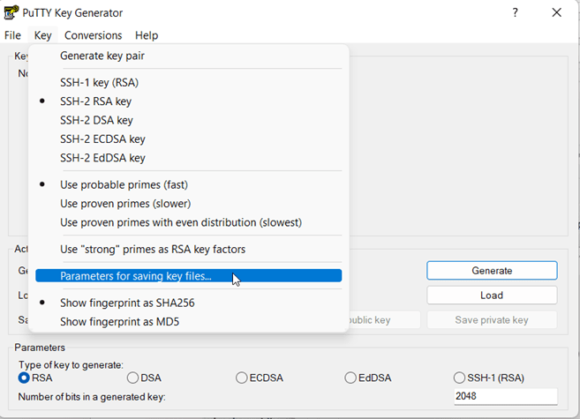Click the number of bits input field
The image size is (580, 419).
505,397
